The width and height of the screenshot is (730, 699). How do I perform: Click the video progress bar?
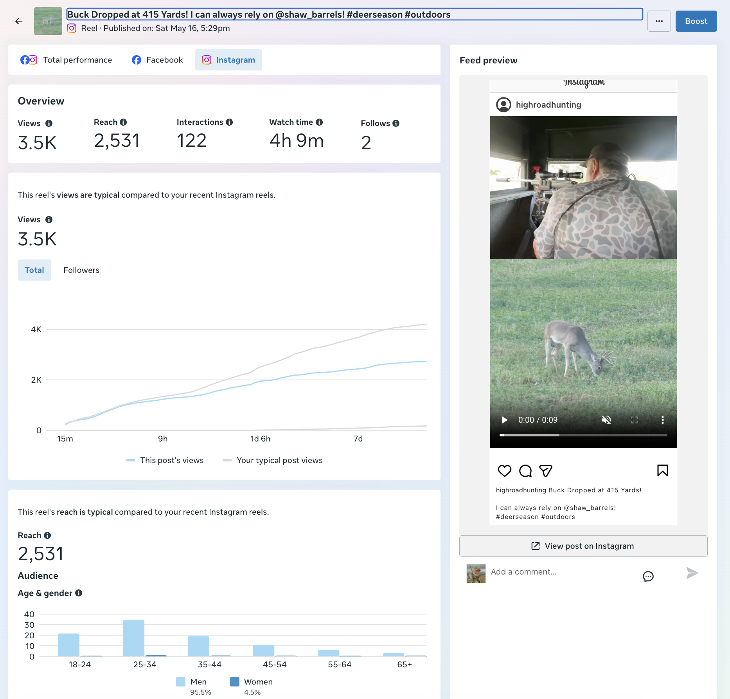[583, 435]
